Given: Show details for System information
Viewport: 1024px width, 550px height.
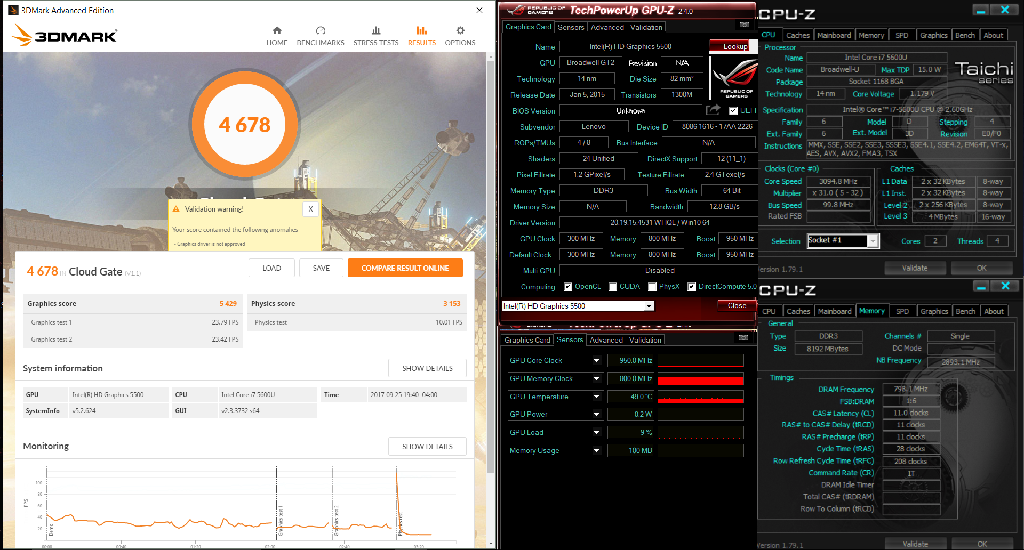Looking at the screenshot, I should 427,368.
